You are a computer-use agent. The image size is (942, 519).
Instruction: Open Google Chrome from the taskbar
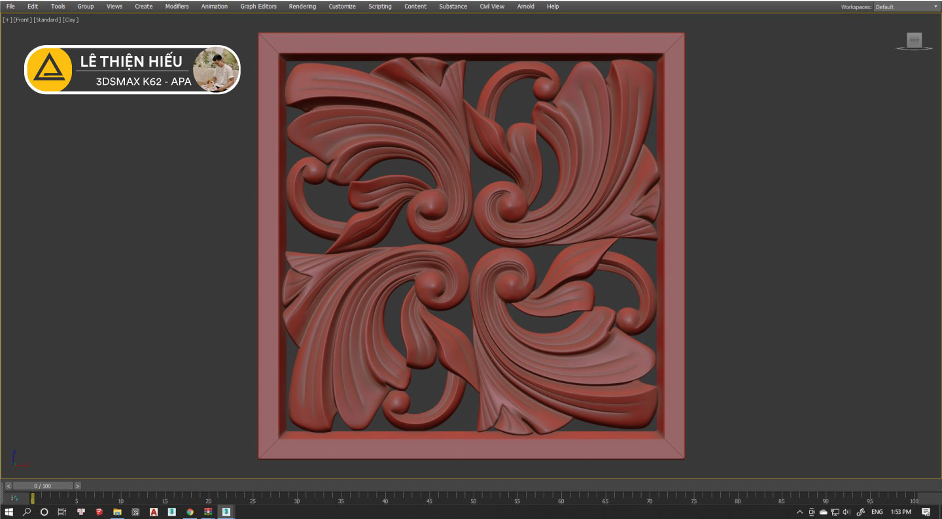pyautogui.click(x=190, y=512)
